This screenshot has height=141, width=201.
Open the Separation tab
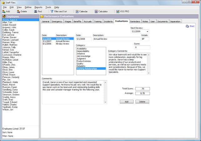[175, 22]
